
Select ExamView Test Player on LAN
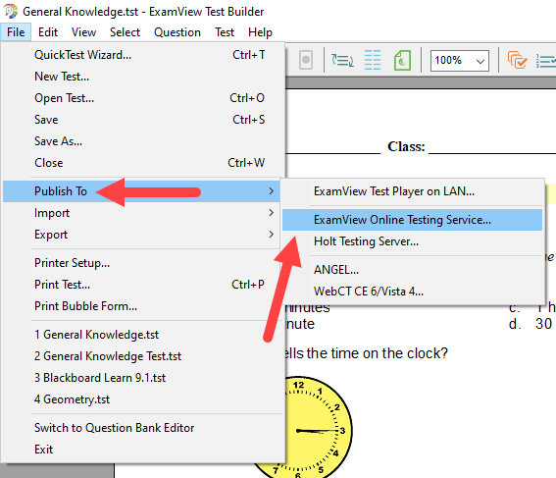coord(412,191)
